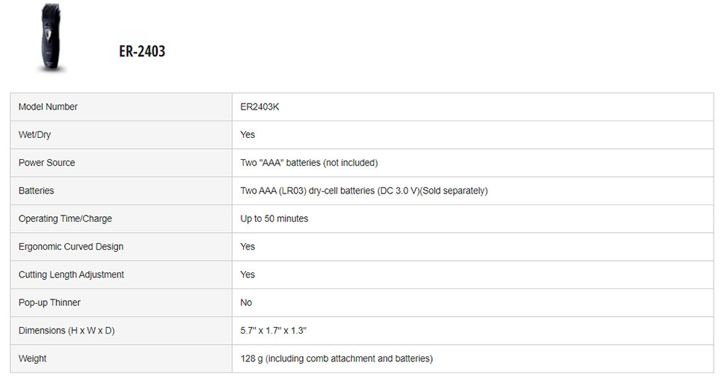Click the Yes value for Ergonomic Curved Design
This screenshot has height=387, width=726.
pyautogui.click(x=247, y=247)
